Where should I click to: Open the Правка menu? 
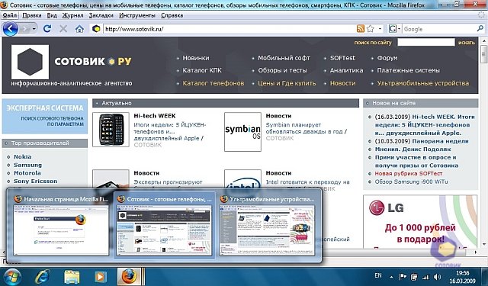pos(32,15)
